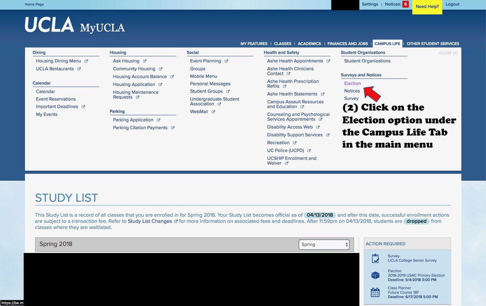Click the Logout link
This screenshot has width=486, height=306.
point(452,4)
